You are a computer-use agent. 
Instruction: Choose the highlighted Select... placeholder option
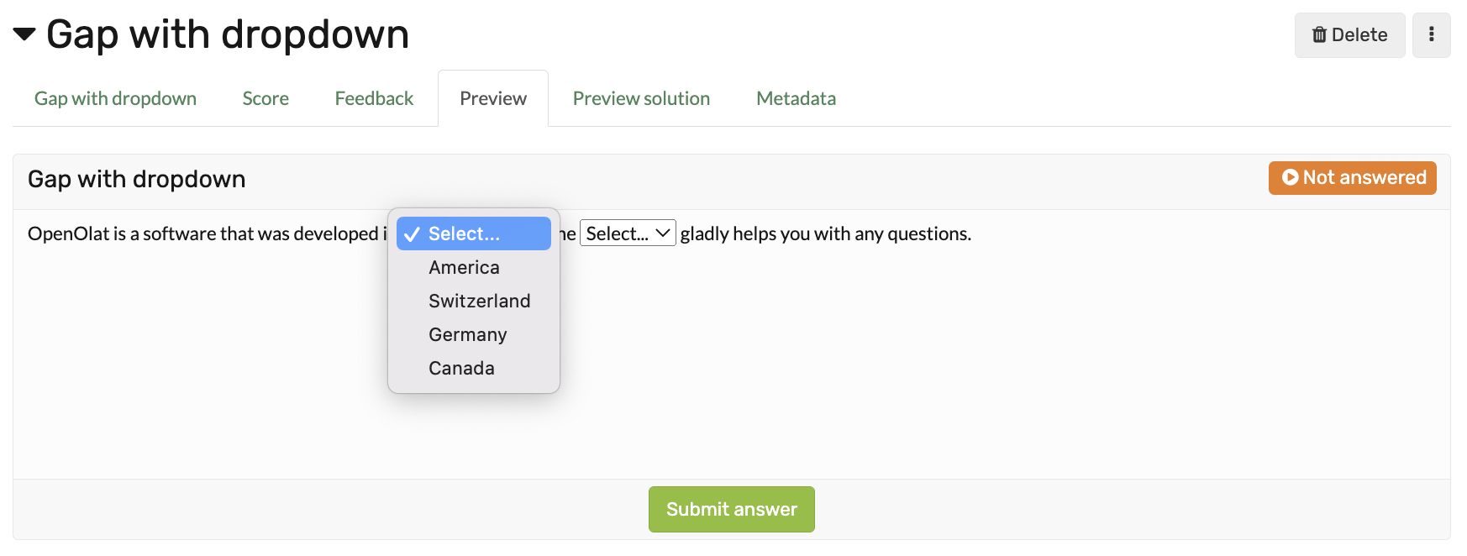(x=463, y=233)
